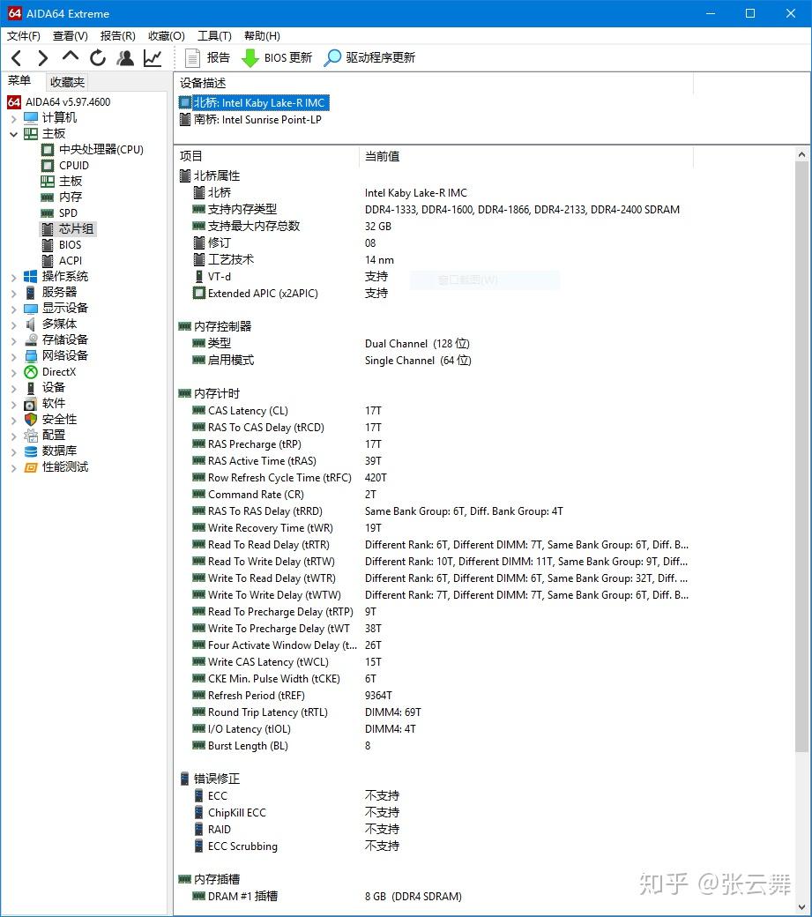Click the user profile icon in the toolbar
The image size is (812, 917).
pyautogui.click(x=124, y=57)
